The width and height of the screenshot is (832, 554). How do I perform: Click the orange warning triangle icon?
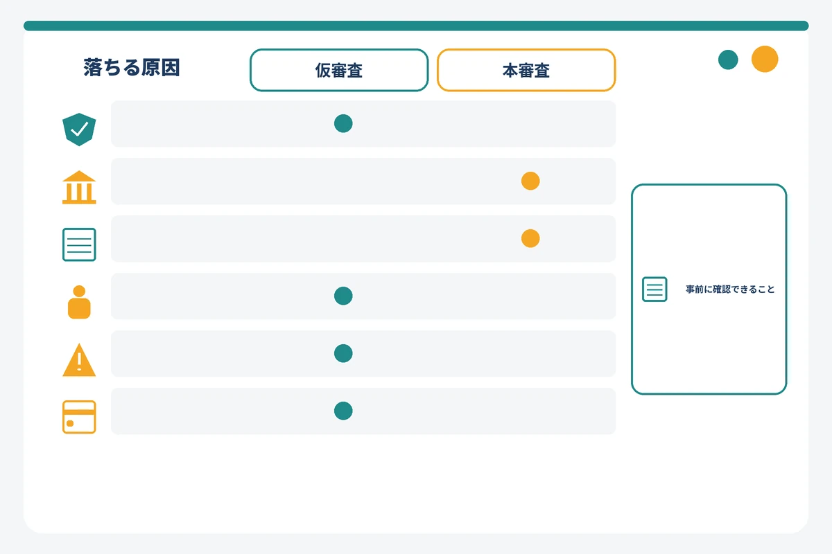click(x=79, y=359)
